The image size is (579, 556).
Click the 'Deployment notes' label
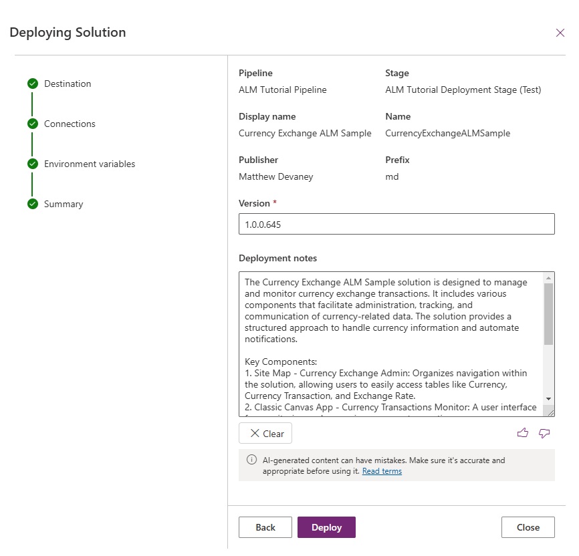pyautogui.click(x=277, y=259)
